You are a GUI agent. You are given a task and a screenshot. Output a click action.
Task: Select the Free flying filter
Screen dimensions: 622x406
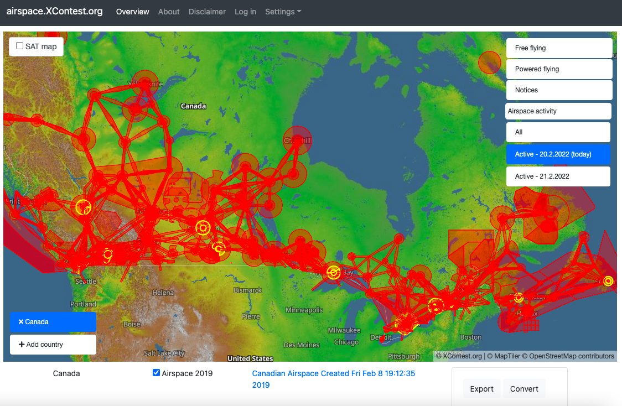coord(559,48)
